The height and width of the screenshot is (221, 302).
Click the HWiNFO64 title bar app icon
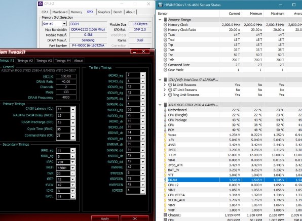[160, 5]
